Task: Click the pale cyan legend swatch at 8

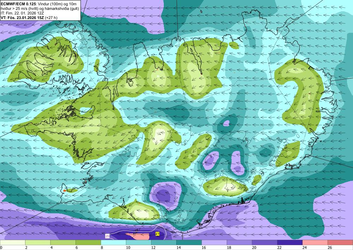Action: pyautogui.click(x=113, y=243)
